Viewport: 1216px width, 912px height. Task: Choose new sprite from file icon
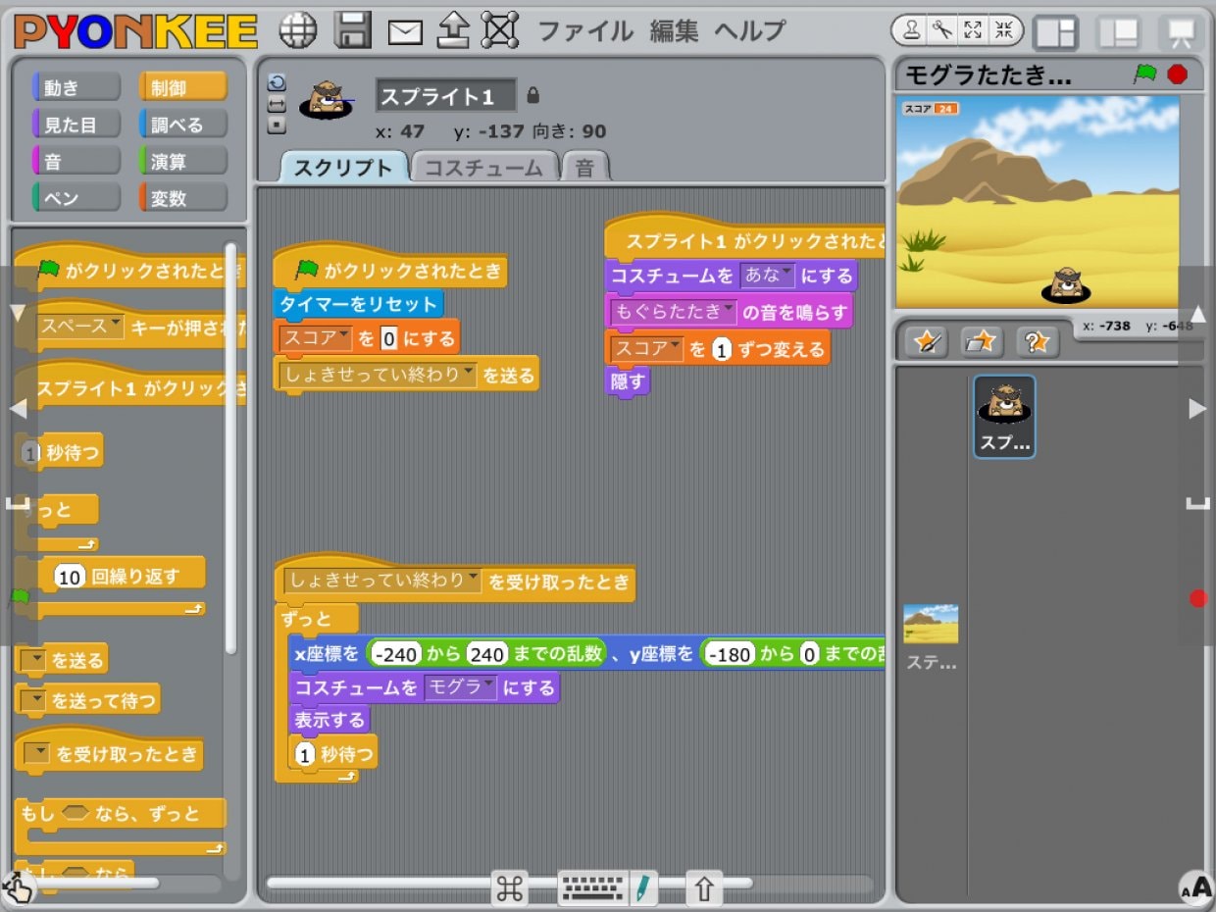pos(981,340)
